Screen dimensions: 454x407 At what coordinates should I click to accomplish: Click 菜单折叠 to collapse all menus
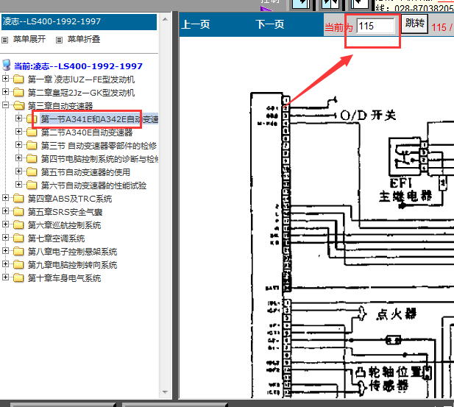[84, 40]
